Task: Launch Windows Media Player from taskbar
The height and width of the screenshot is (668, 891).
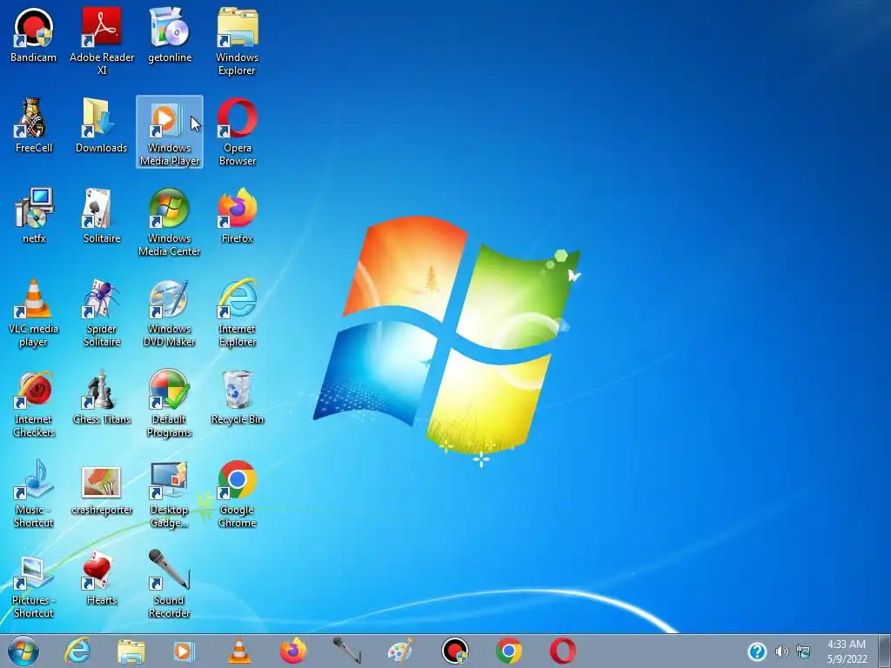Action: (x=184, y=651)
